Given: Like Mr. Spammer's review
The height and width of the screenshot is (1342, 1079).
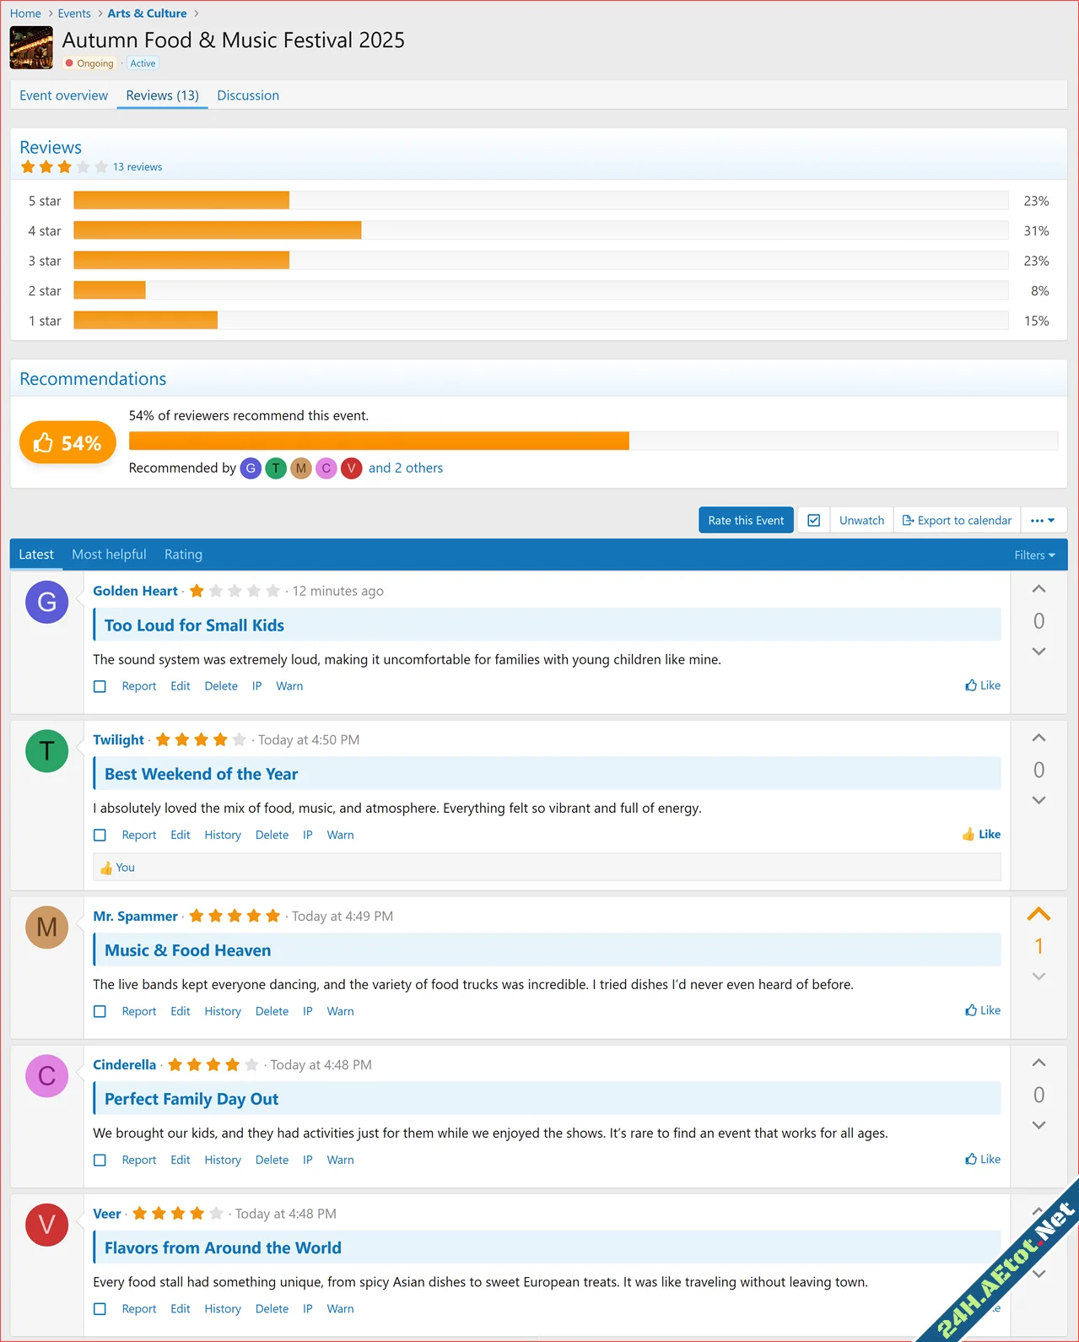Looking at the screenshot, I should [983, 1010].
